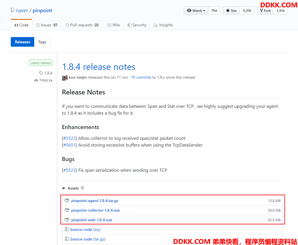298x245 pixels.
Task: Open issue #5522 link
Action: pyautogui.click(x=69, y=138)
